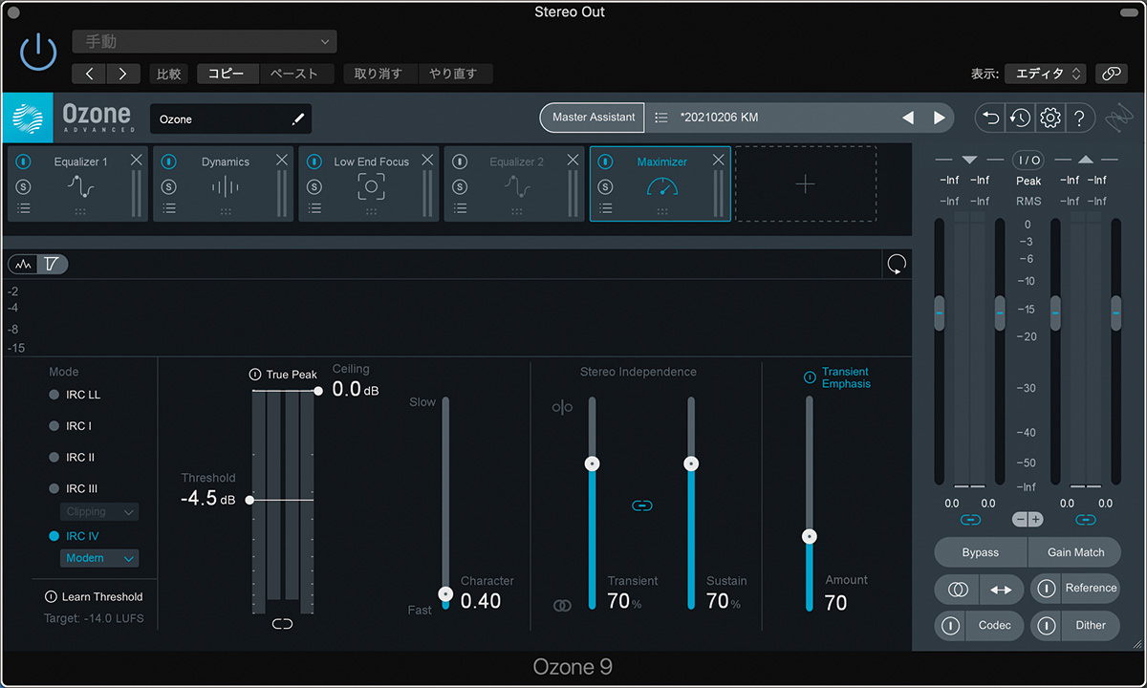The image size is (1147, 688).
Task: Enable Gain Match
Action: pos(1075,552)
